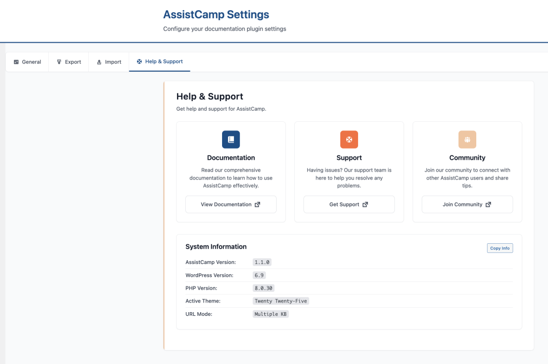Select the Import tab label
The image size is (548, 364).
[113, 62]
